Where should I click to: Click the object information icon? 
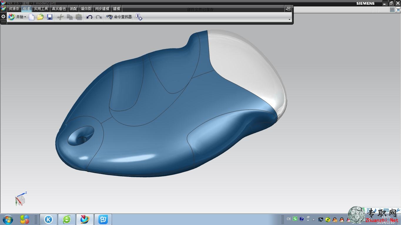point(139,17)
